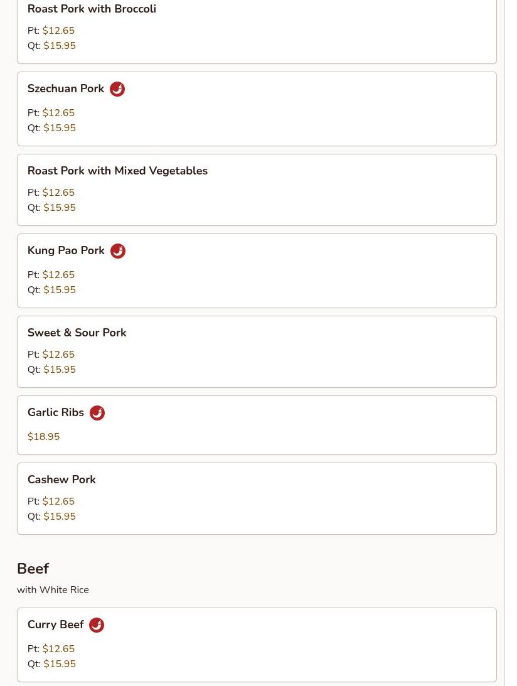Click the 'with White Rice' subtitle under Beef

click(x=53, y=590)
